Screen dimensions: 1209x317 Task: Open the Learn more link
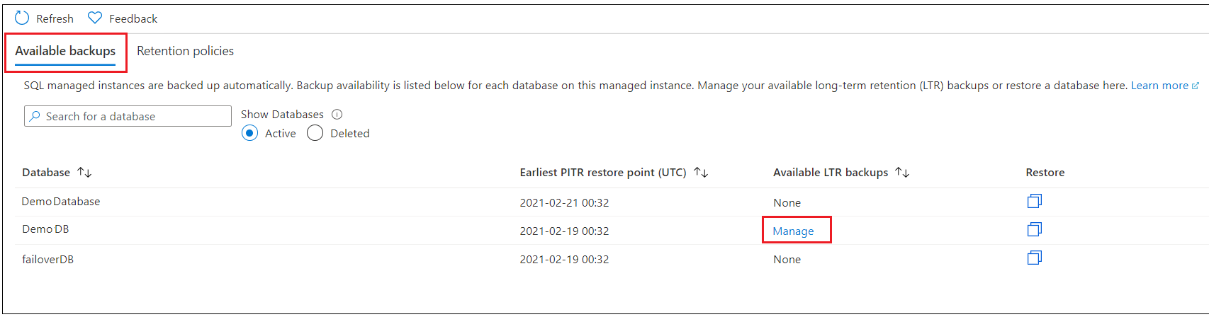pos(1159,86)
